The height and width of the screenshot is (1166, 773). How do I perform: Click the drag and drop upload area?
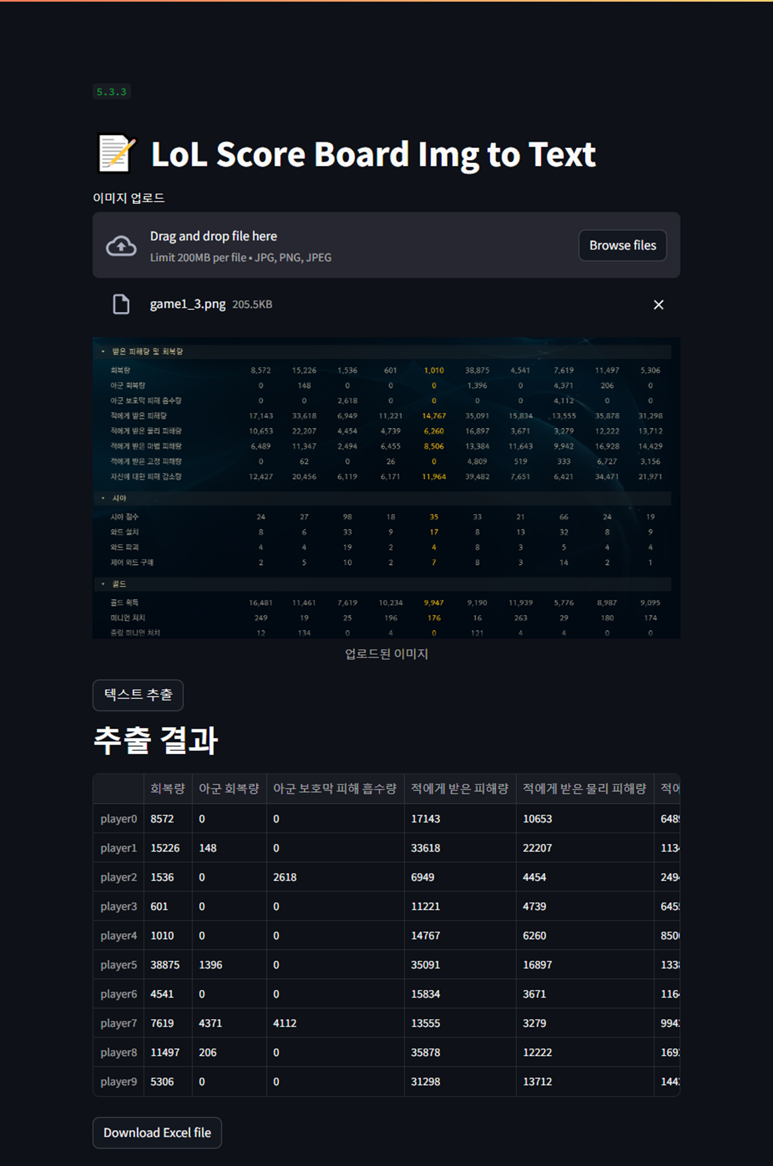386,245
